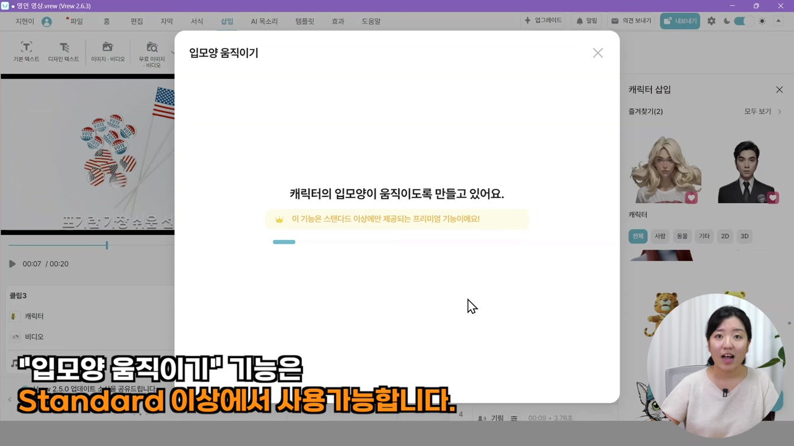The height and width of the screenshot is (446, 794).
Task: Open the AI 목소리 tab
Action: coord(264,21)
